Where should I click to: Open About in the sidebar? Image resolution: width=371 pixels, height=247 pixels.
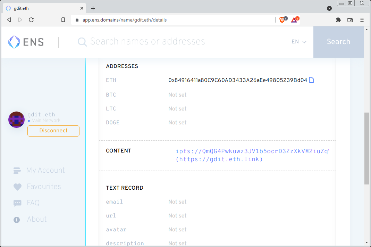coord(37,219)
